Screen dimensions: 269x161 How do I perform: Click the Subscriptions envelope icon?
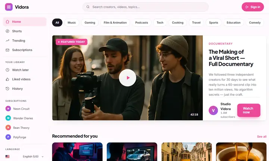(7, 50)
